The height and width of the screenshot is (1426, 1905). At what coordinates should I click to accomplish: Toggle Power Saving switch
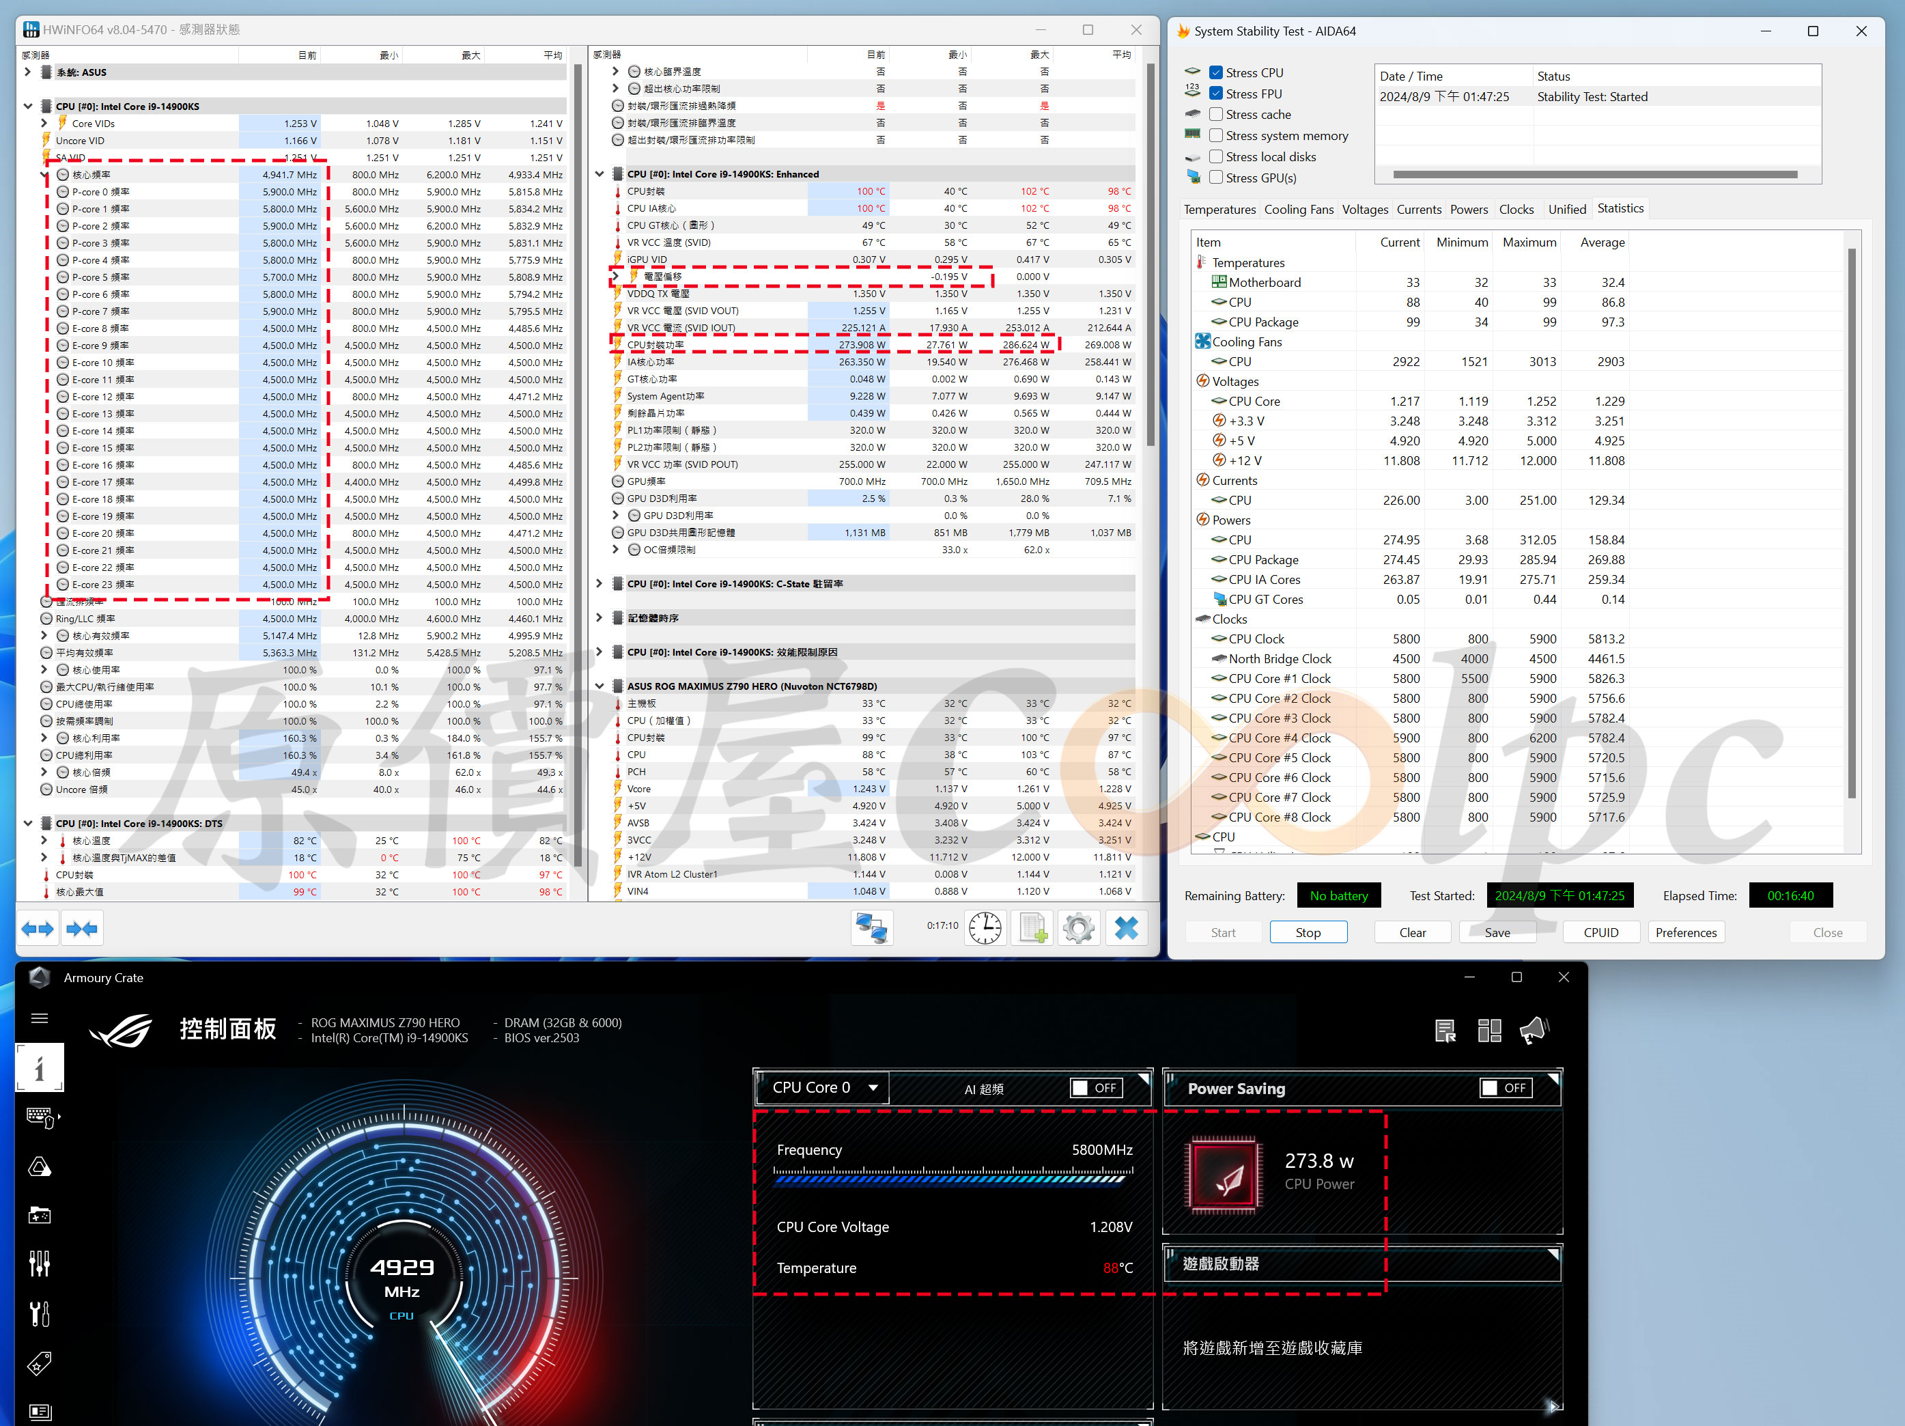(1506, 1088)
